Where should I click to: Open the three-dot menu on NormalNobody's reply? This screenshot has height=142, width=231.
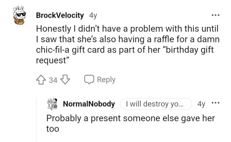click(216, 104)
